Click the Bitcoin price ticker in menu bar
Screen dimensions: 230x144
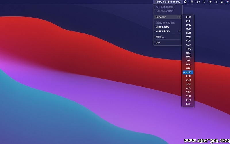pos(168,2)
